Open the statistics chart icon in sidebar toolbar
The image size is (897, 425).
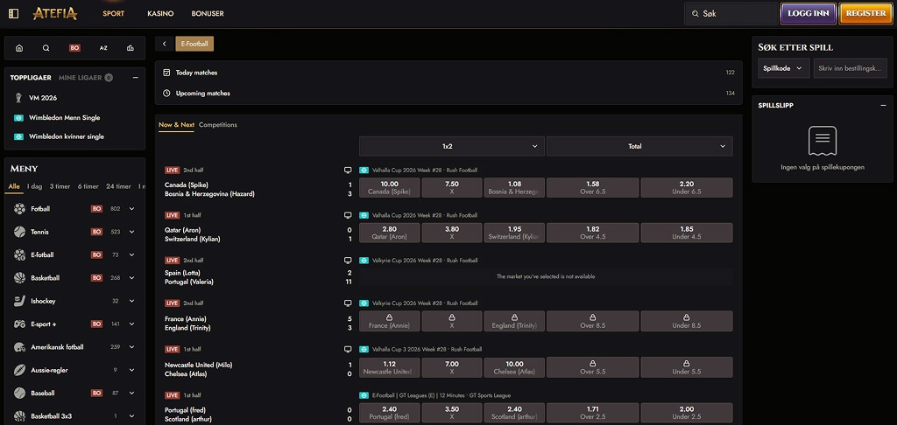pos(131,48)
